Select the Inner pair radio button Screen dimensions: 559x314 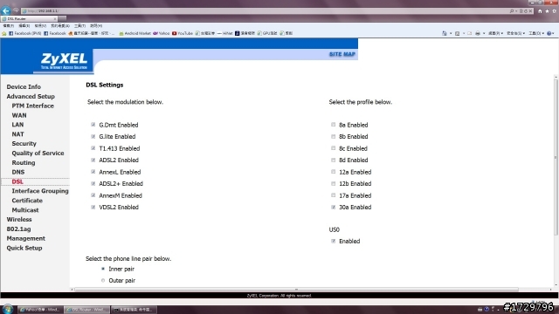[103, 269]
